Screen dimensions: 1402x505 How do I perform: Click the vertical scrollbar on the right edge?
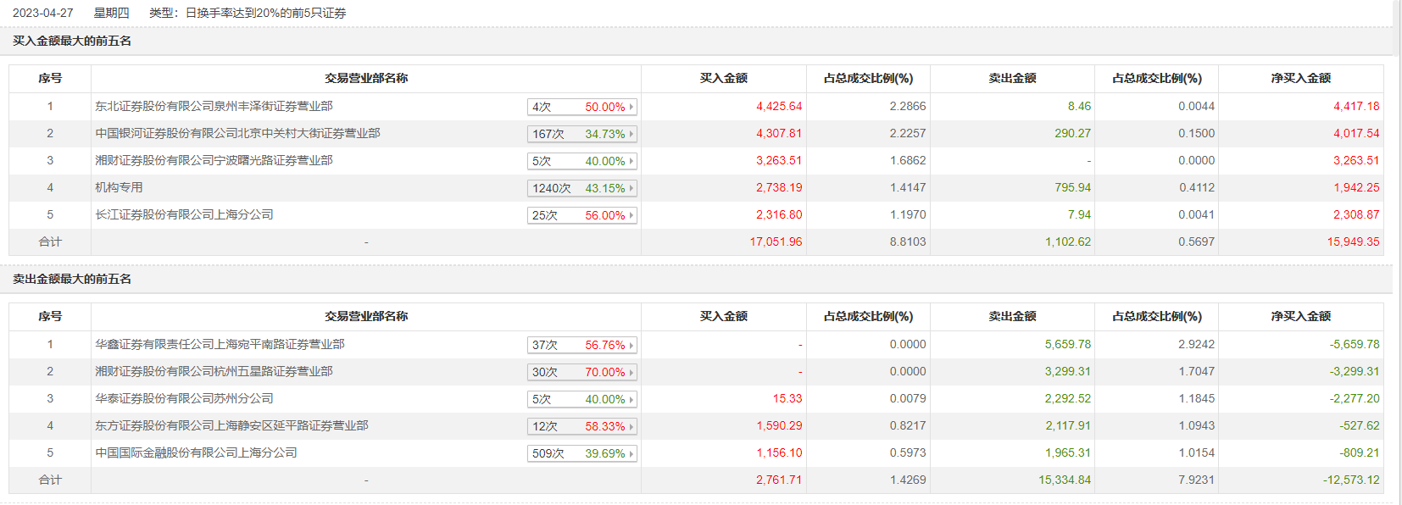pos(1397,252)
